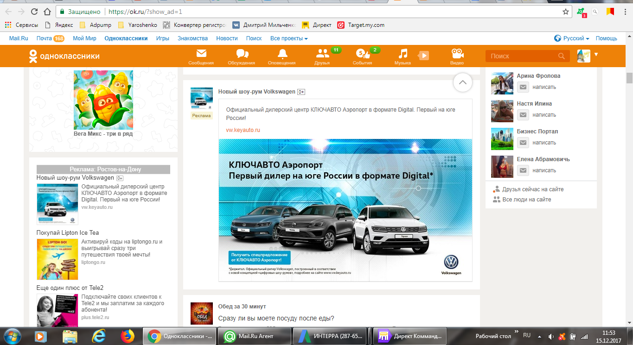Image resolution: width=633 pixels, height=345 pixels.
Task: Open Оповещения bell icon
Action: click(282, 54)
